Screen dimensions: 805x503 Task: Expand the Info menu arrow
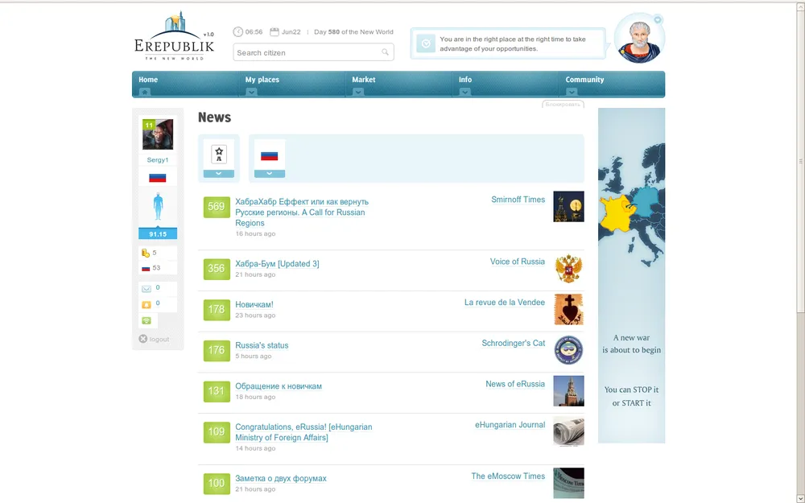[x=464, y=92]
